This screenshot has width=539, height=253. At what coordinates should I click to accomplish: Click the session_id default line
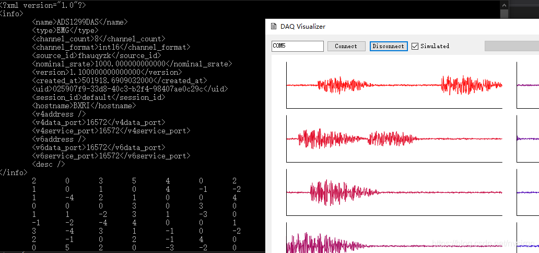pos(99,97)
